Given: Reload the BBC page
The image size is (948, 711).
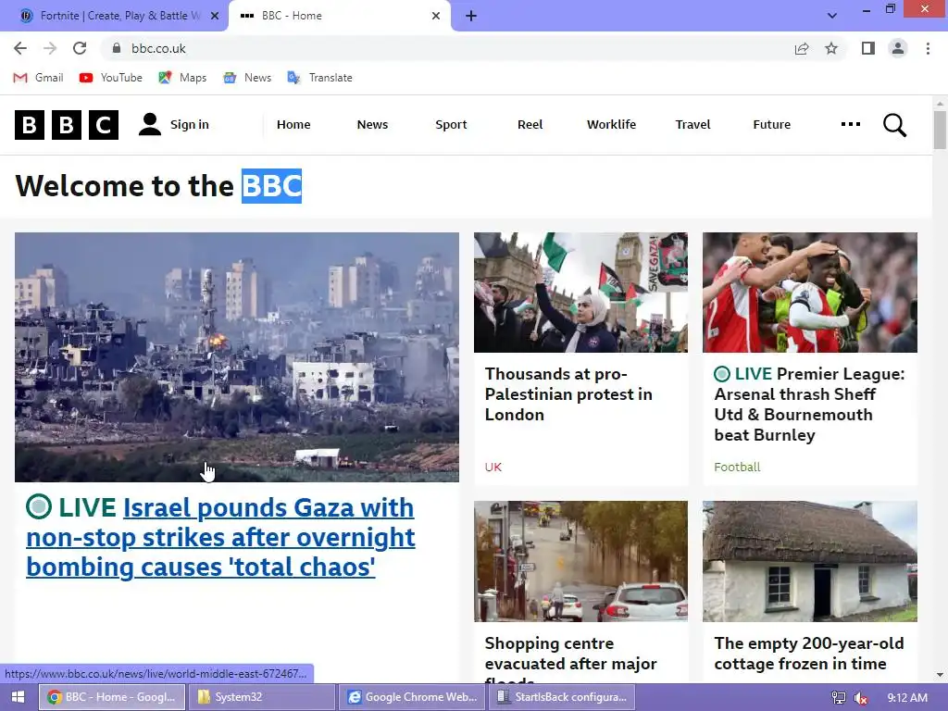Looking at the screenshot, I should coord(80,48).
